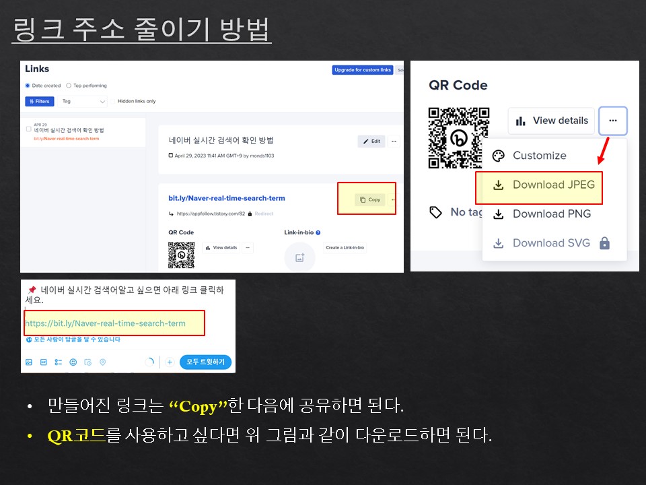Viewport: 646px width, 485px height.
Task: Expand the Tag dropdown
Action: coord(82,101)
